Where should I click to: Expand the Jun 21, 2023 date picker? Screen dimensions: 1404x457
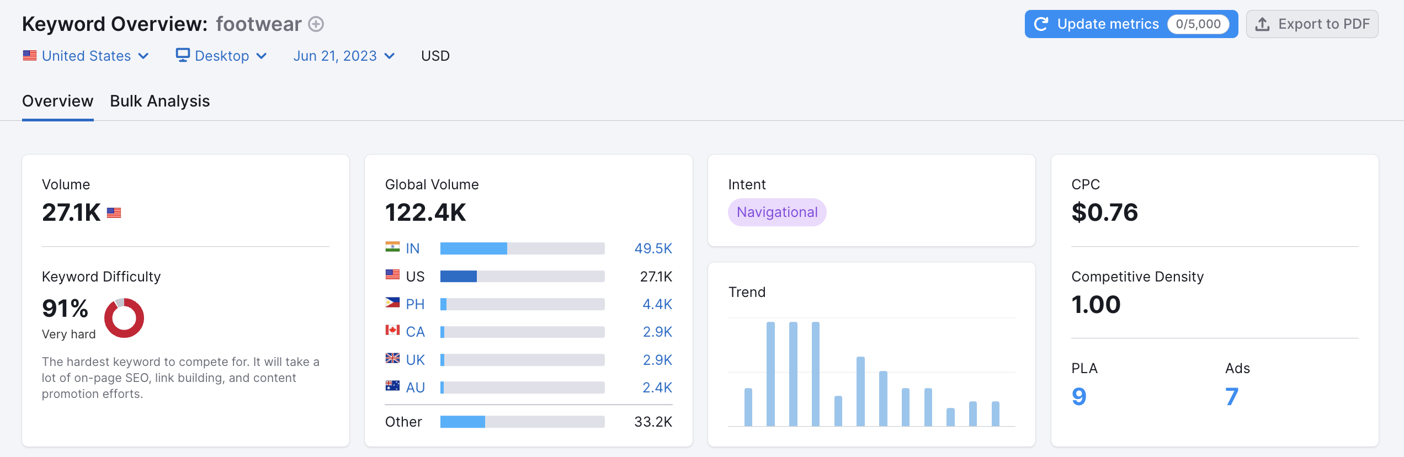point(344,56)
